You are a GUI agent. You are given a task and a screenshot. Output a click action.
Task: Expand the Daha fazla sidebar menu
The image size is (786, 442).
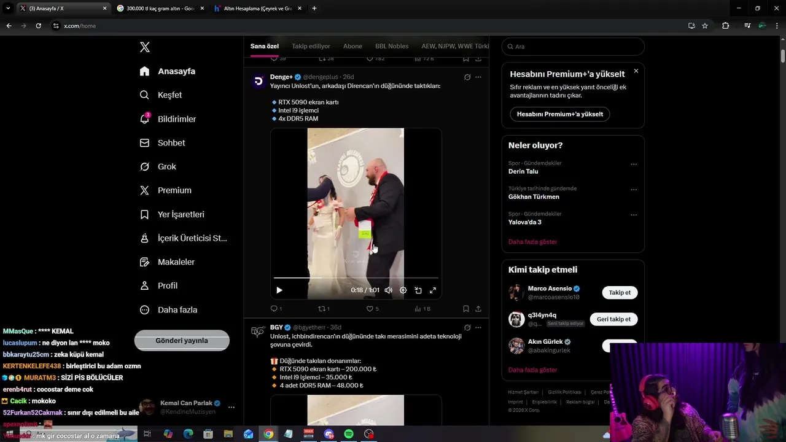[168, 310]
